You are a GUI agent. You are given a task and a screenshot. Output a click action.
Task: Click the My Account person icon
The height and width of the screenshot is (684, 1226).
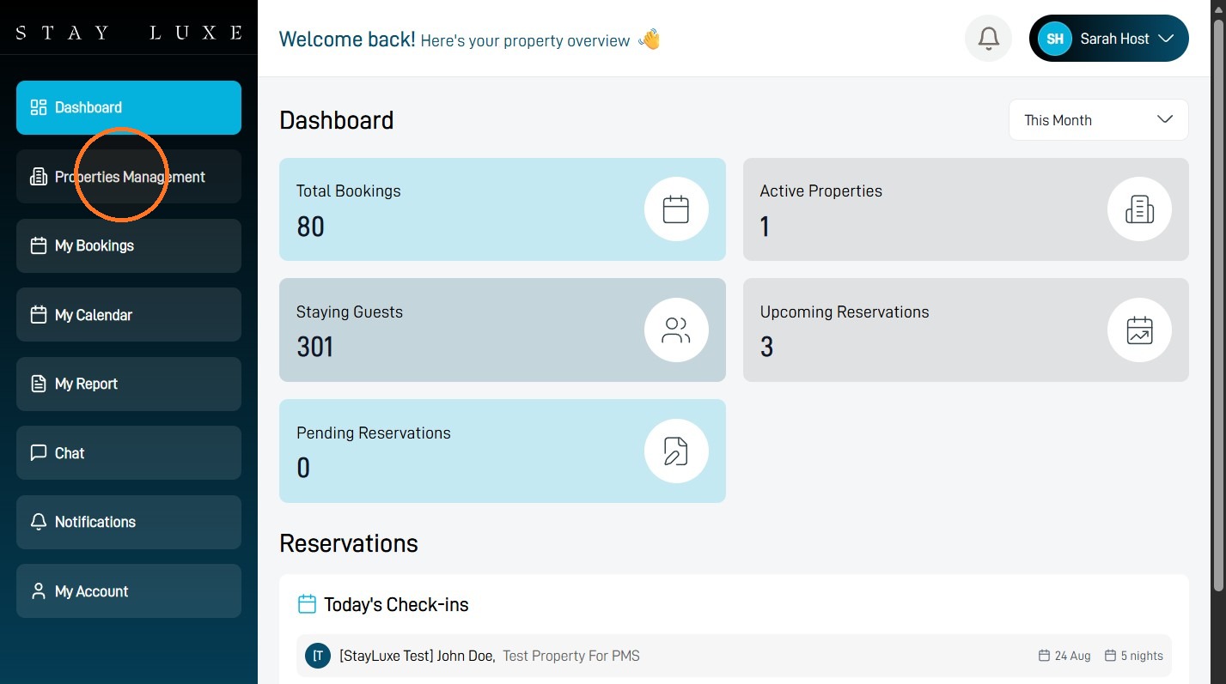point(39,591)
